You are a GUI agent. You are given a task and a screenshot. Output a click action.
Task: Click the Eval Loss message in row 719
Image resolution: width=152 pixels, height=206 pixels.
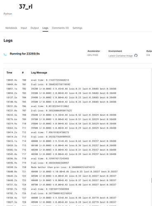click(x=50, y=163)
